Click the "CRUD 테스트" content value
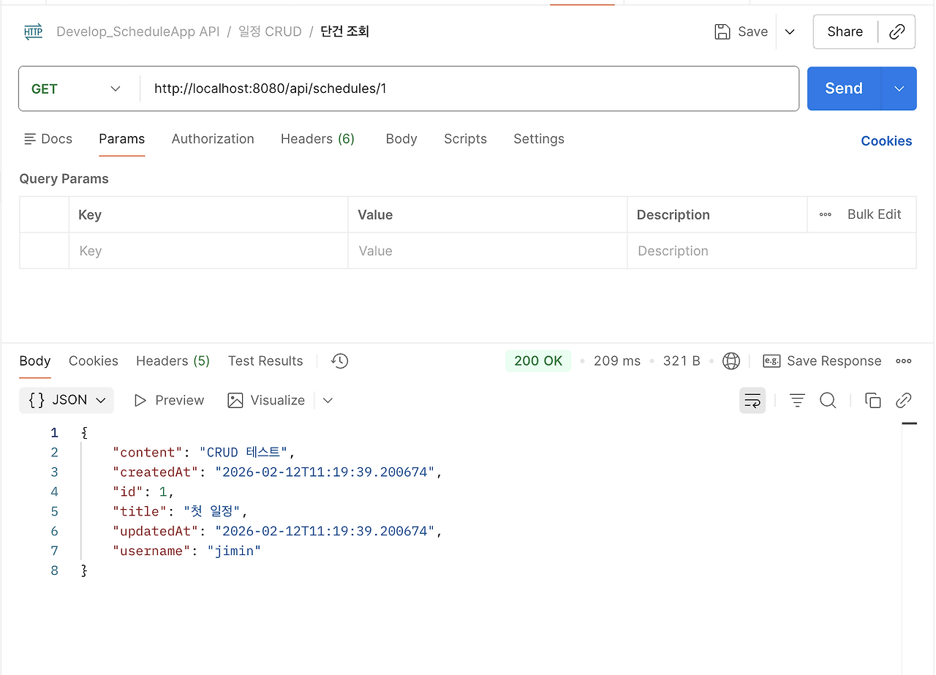 click(244, 452)
